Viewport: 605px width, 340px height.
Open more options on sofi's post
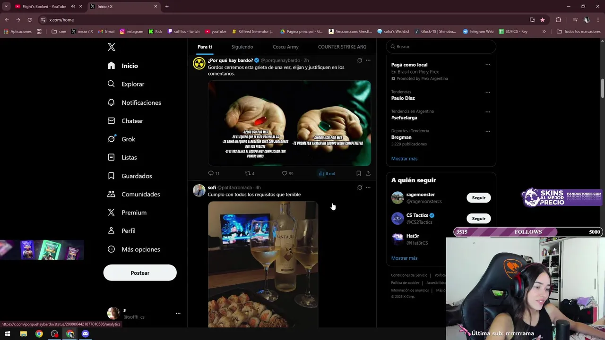368,187
